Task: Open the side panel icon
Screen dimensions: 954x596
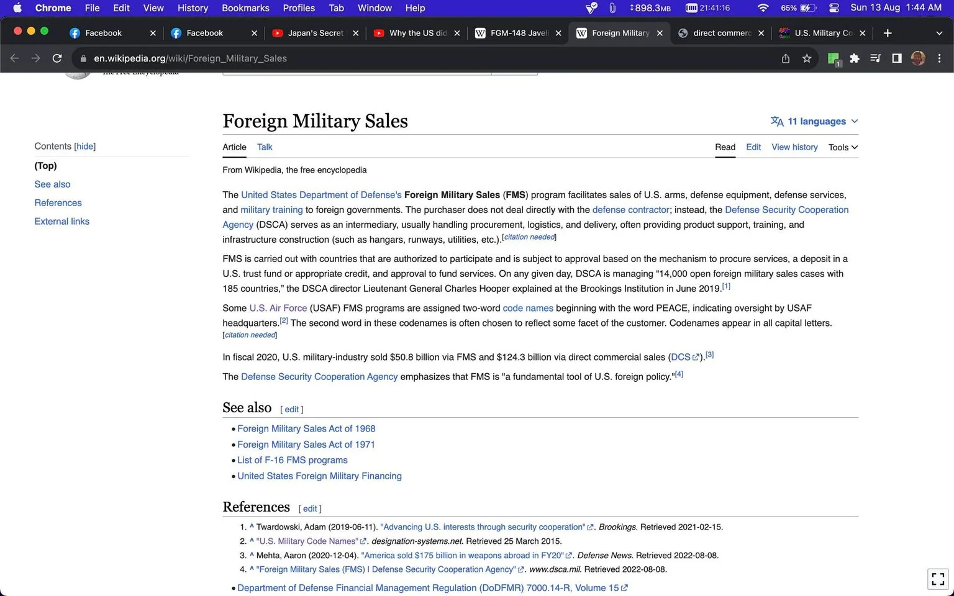Action: [897, 58]
